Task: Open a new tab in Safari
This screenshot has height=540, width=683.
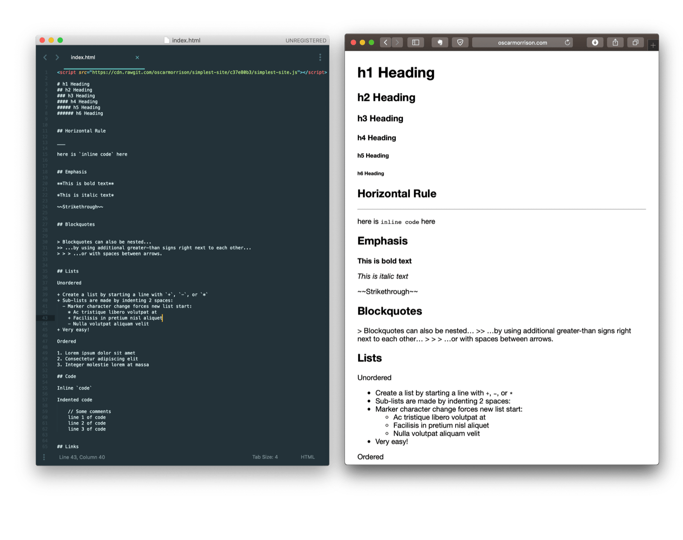Action: pos(652,42)
